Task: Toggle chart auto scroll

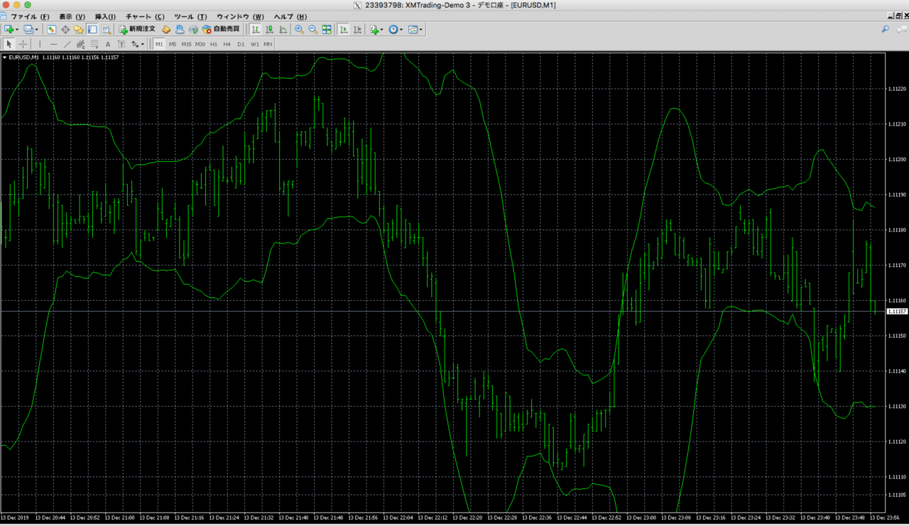Action: coord(344,29)
